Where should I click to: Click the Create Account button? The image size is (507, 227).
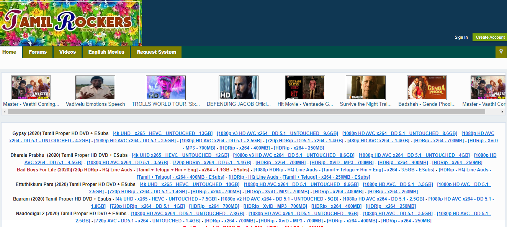point(490,37)
